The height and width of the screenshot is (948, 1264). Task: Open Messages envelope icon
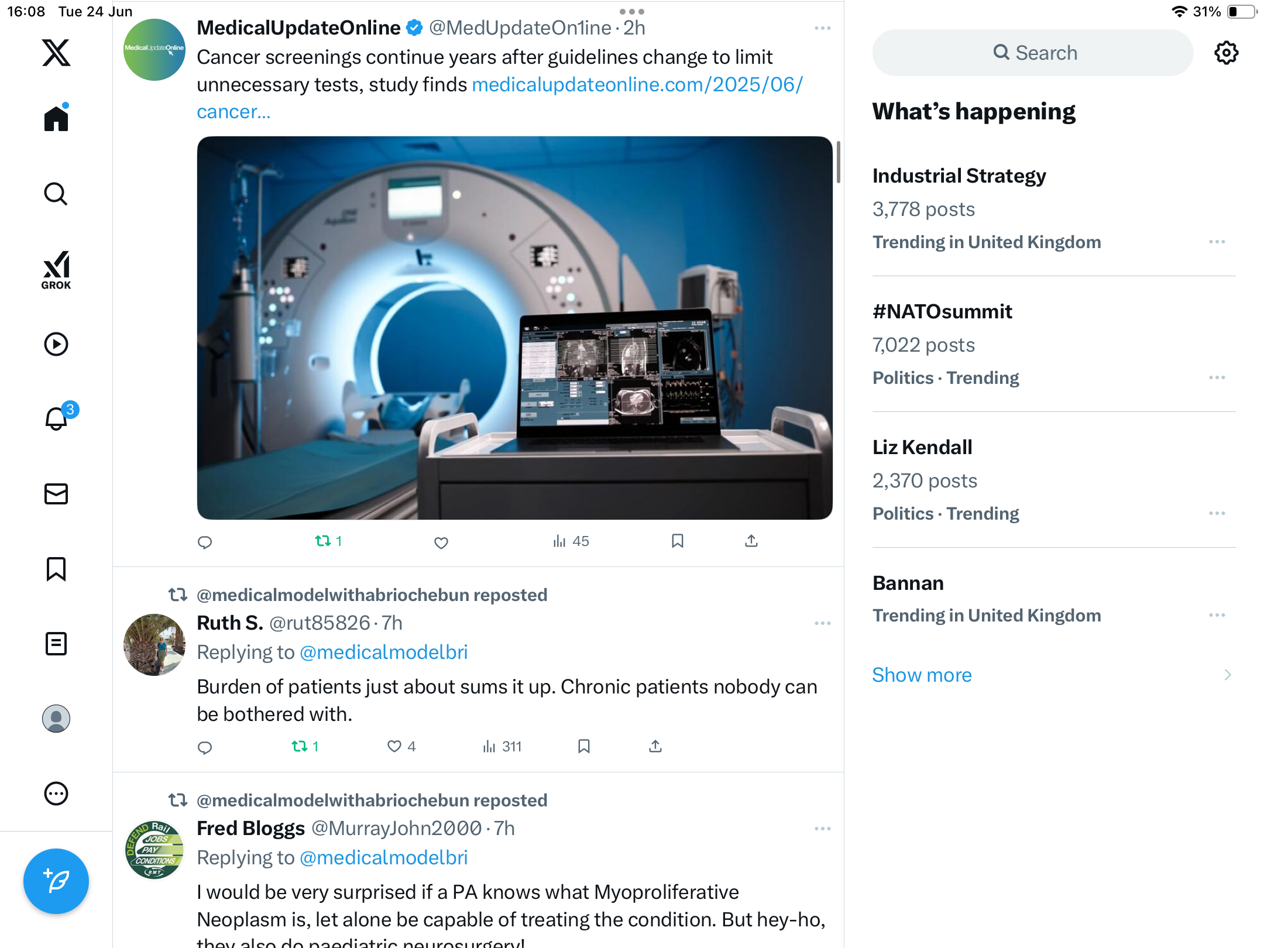(x=56, y=494)
